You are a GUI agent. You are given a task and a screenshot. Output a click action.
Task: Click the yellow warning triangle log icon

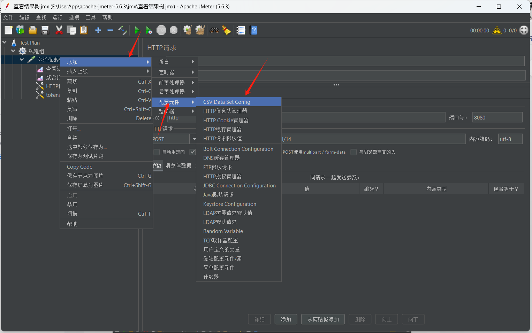tap(497, 30)
